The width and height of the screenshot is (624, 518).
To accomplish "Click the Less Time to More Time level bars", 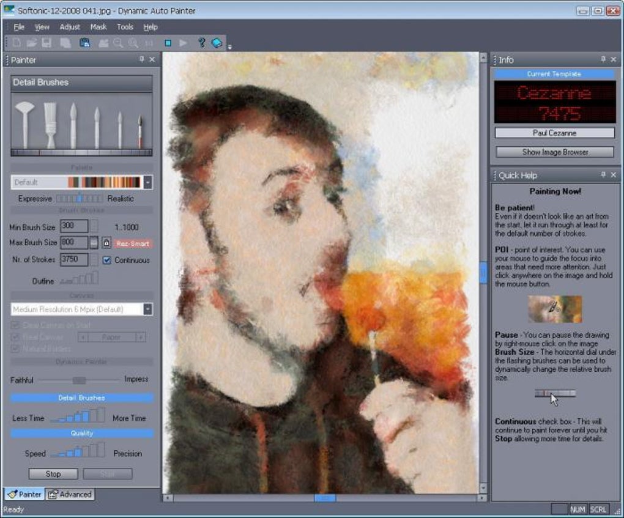I will (78, 415).
